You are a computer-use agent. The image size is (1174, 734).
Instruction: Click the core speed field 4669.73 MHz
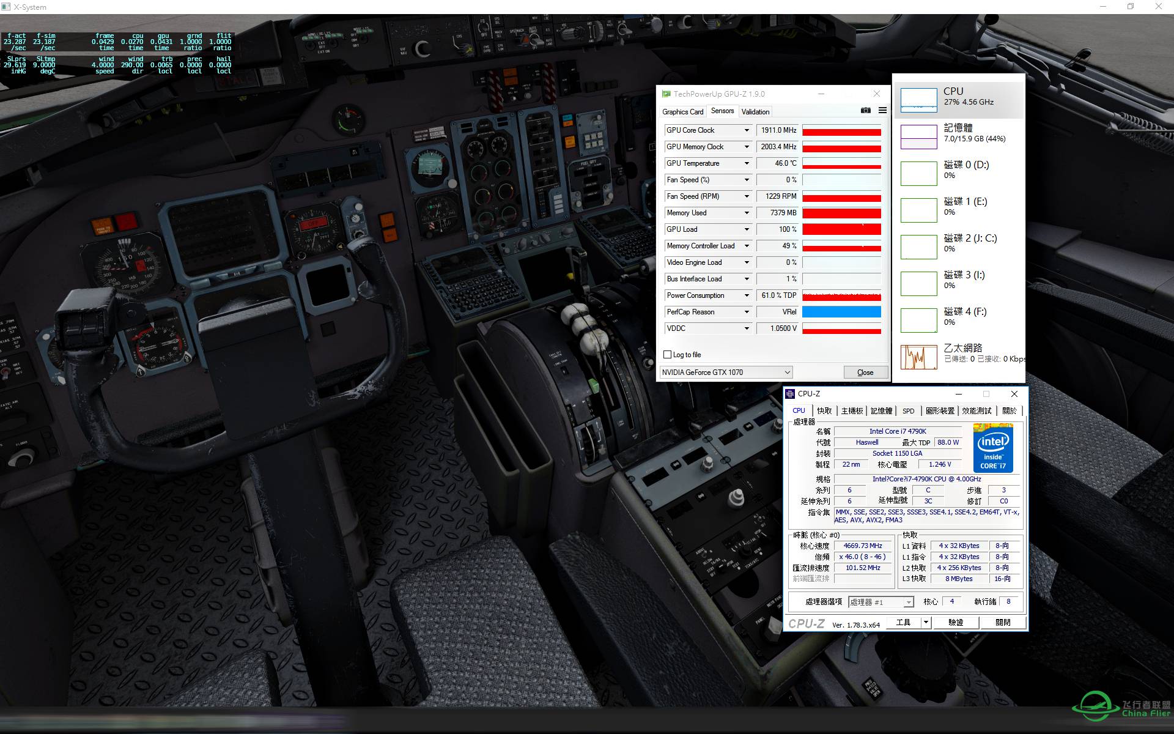coord(863,546)
